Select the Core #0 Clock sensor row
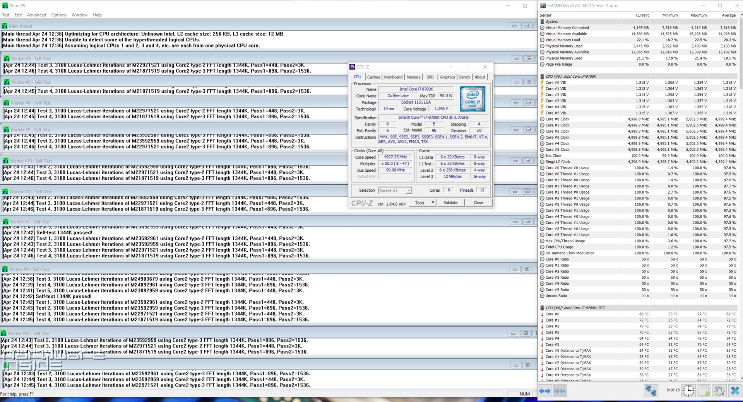Viewport: 743px width, 402px height. pos(557,119)
